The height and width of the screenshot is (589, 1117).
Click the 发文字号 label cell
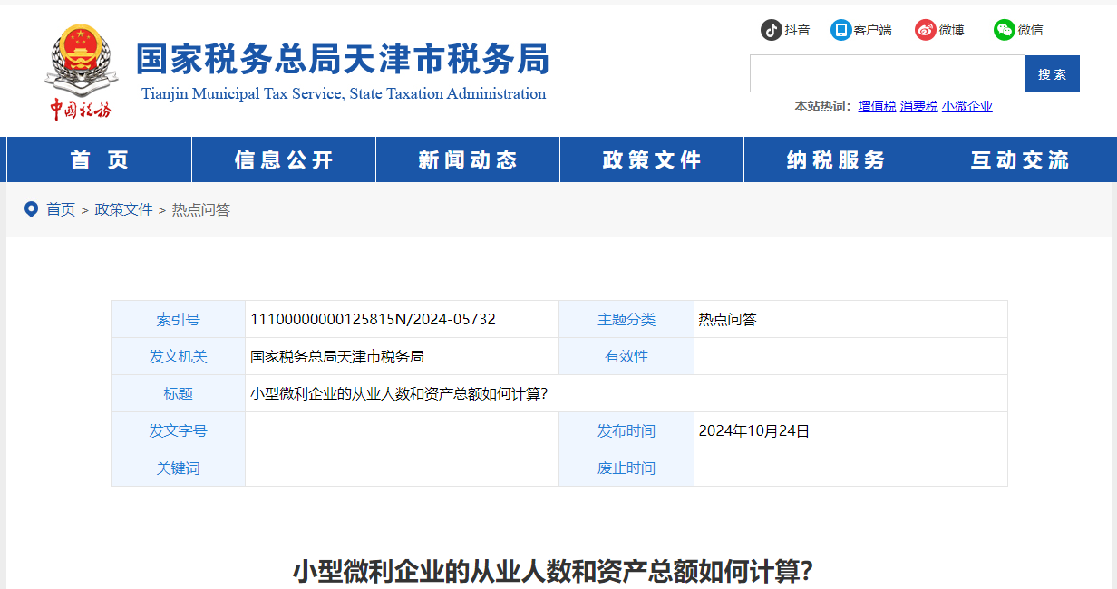[179, 431]
